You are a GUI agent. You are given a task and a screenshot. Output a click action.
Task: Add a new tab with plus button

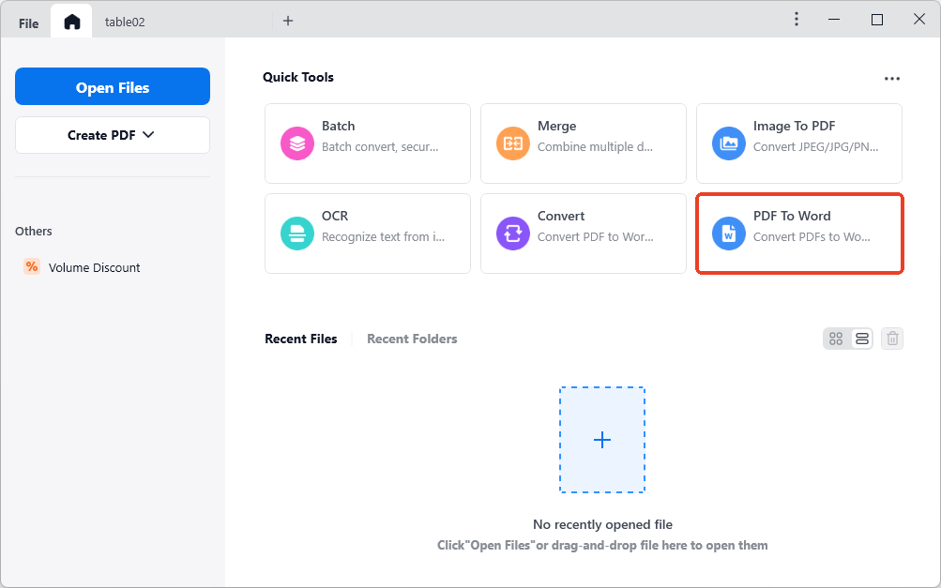point(288,21)
